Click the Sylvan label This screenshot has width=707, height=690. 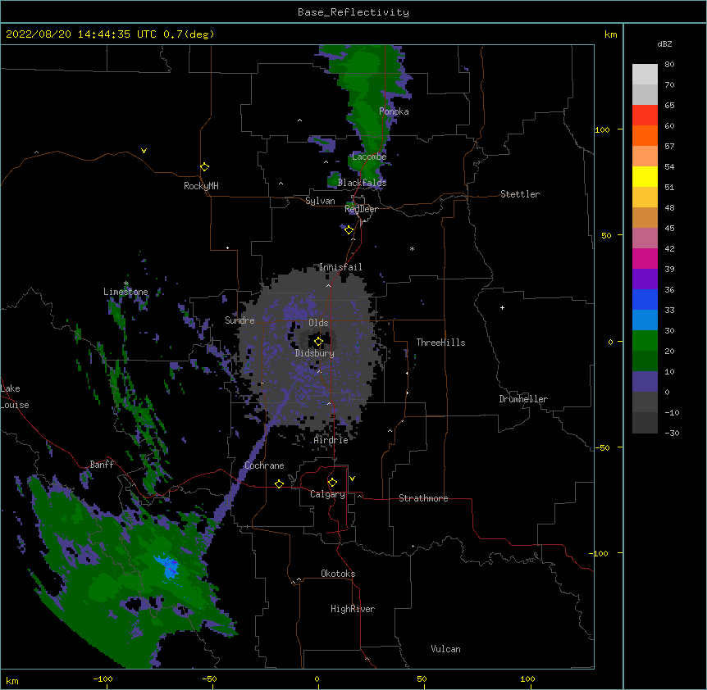click(320, 201)
